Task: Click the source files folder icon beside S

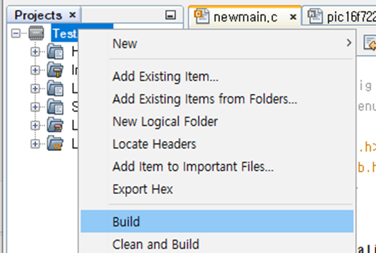Action: click(x=55, y=107)
